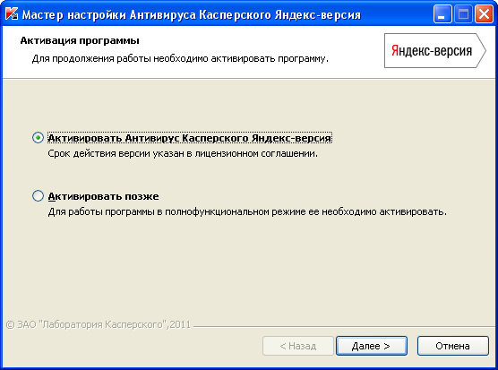This screenshot has width=498, height=370.
Task: Cancel setup with the Отмена button
Action: [452, 346]
